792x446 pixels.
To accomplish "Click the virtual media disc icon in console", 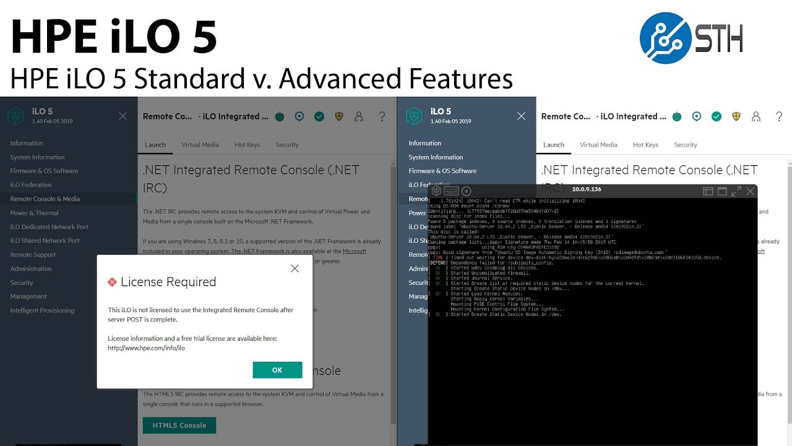I will click(x=467, y=191).
